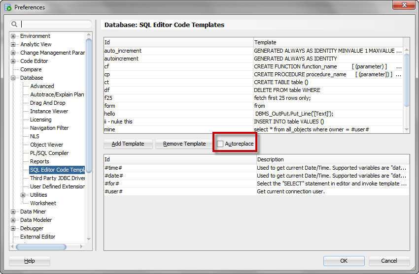Image resolution: width=419 pixels, height=274 pixels.
Task: Open Instance Viewer preferences
Action: [49, 111]
